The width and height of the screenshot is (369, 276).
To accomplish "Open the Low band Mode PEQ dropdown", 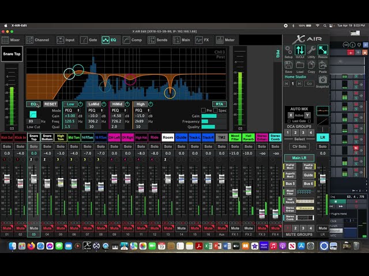I will tap(72, 110).
